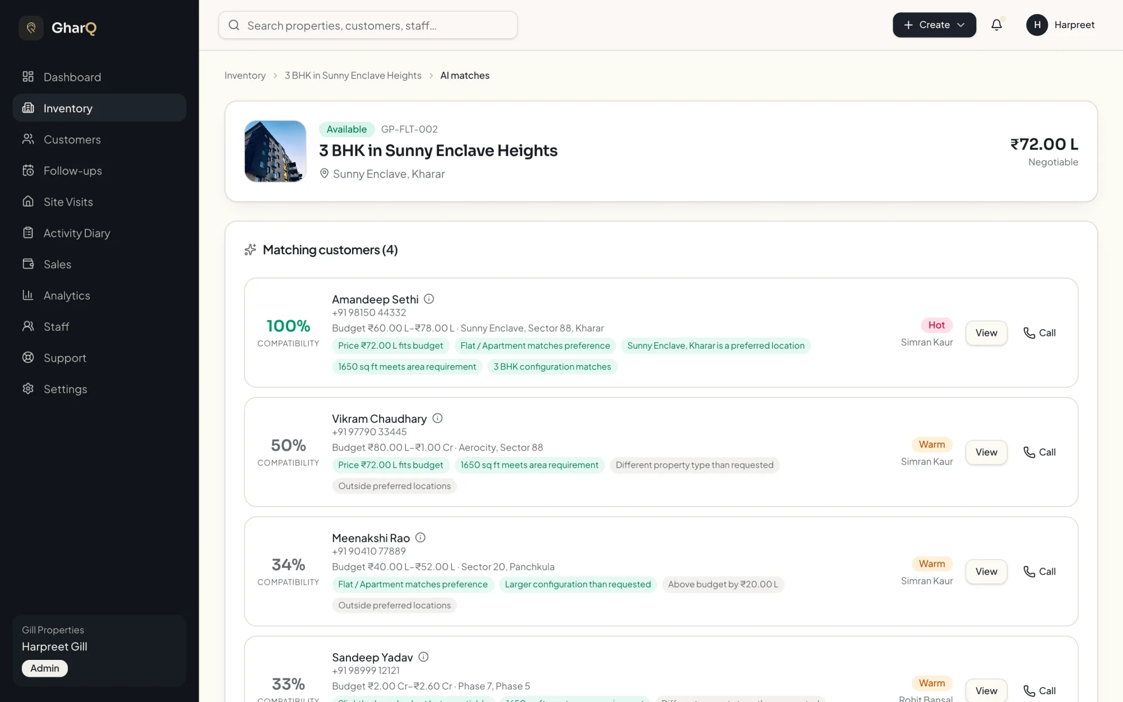Click the Analytics bar chart icon
This screenshot has height=702, width=1123.
pos(28,295)
